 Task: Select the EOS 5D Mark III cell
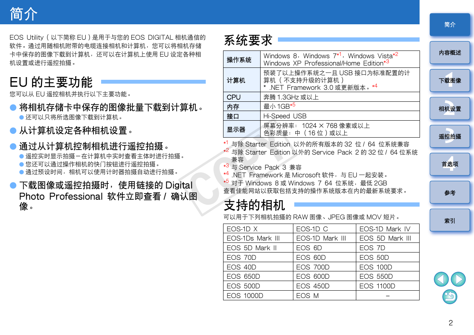tap(388, 238)
